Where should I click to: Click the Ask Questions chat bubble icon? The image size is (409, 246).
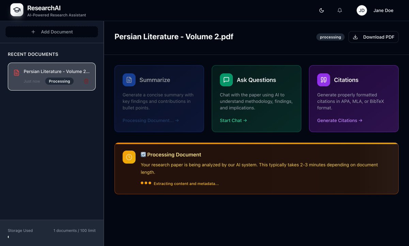[x=226, y=79]
